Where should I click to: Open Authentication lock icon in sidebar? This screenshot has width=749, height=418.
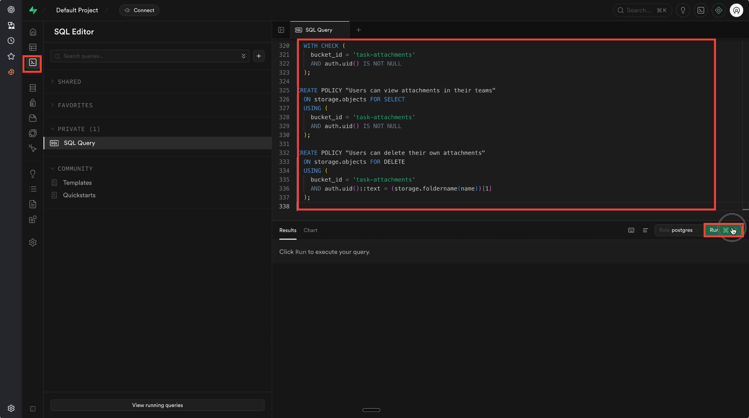tap(33, 103)
